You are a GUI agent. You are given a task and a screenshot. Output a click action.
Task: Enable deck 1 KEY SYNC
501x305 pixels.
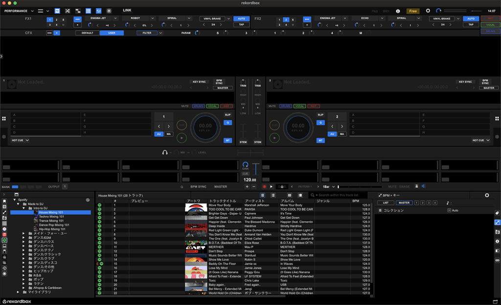(199, 82)
